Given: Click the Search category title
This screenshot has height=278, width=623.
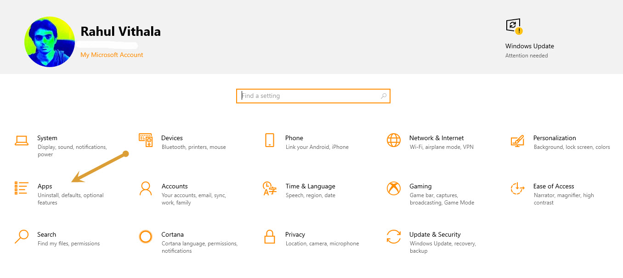Looking at the screenshot, I should [x=47, y=234].
